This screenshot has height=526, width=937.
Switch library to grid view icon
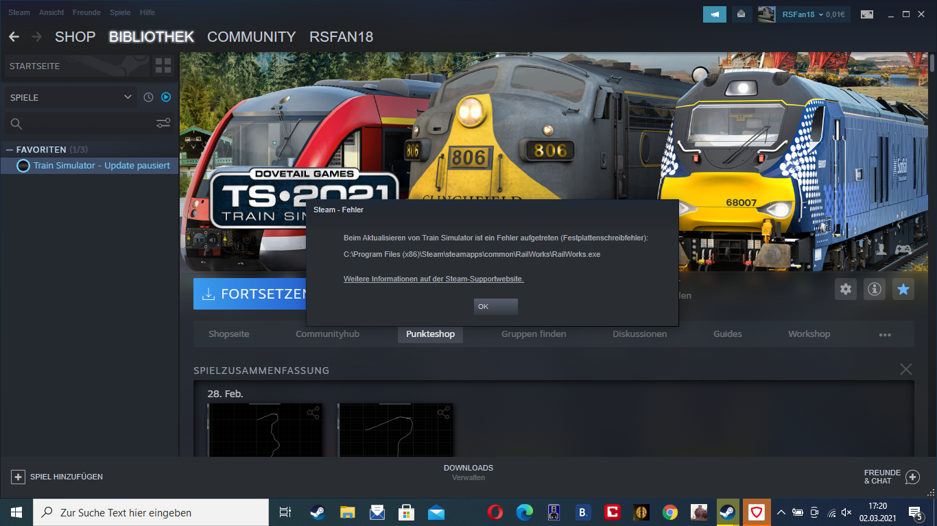163,66
